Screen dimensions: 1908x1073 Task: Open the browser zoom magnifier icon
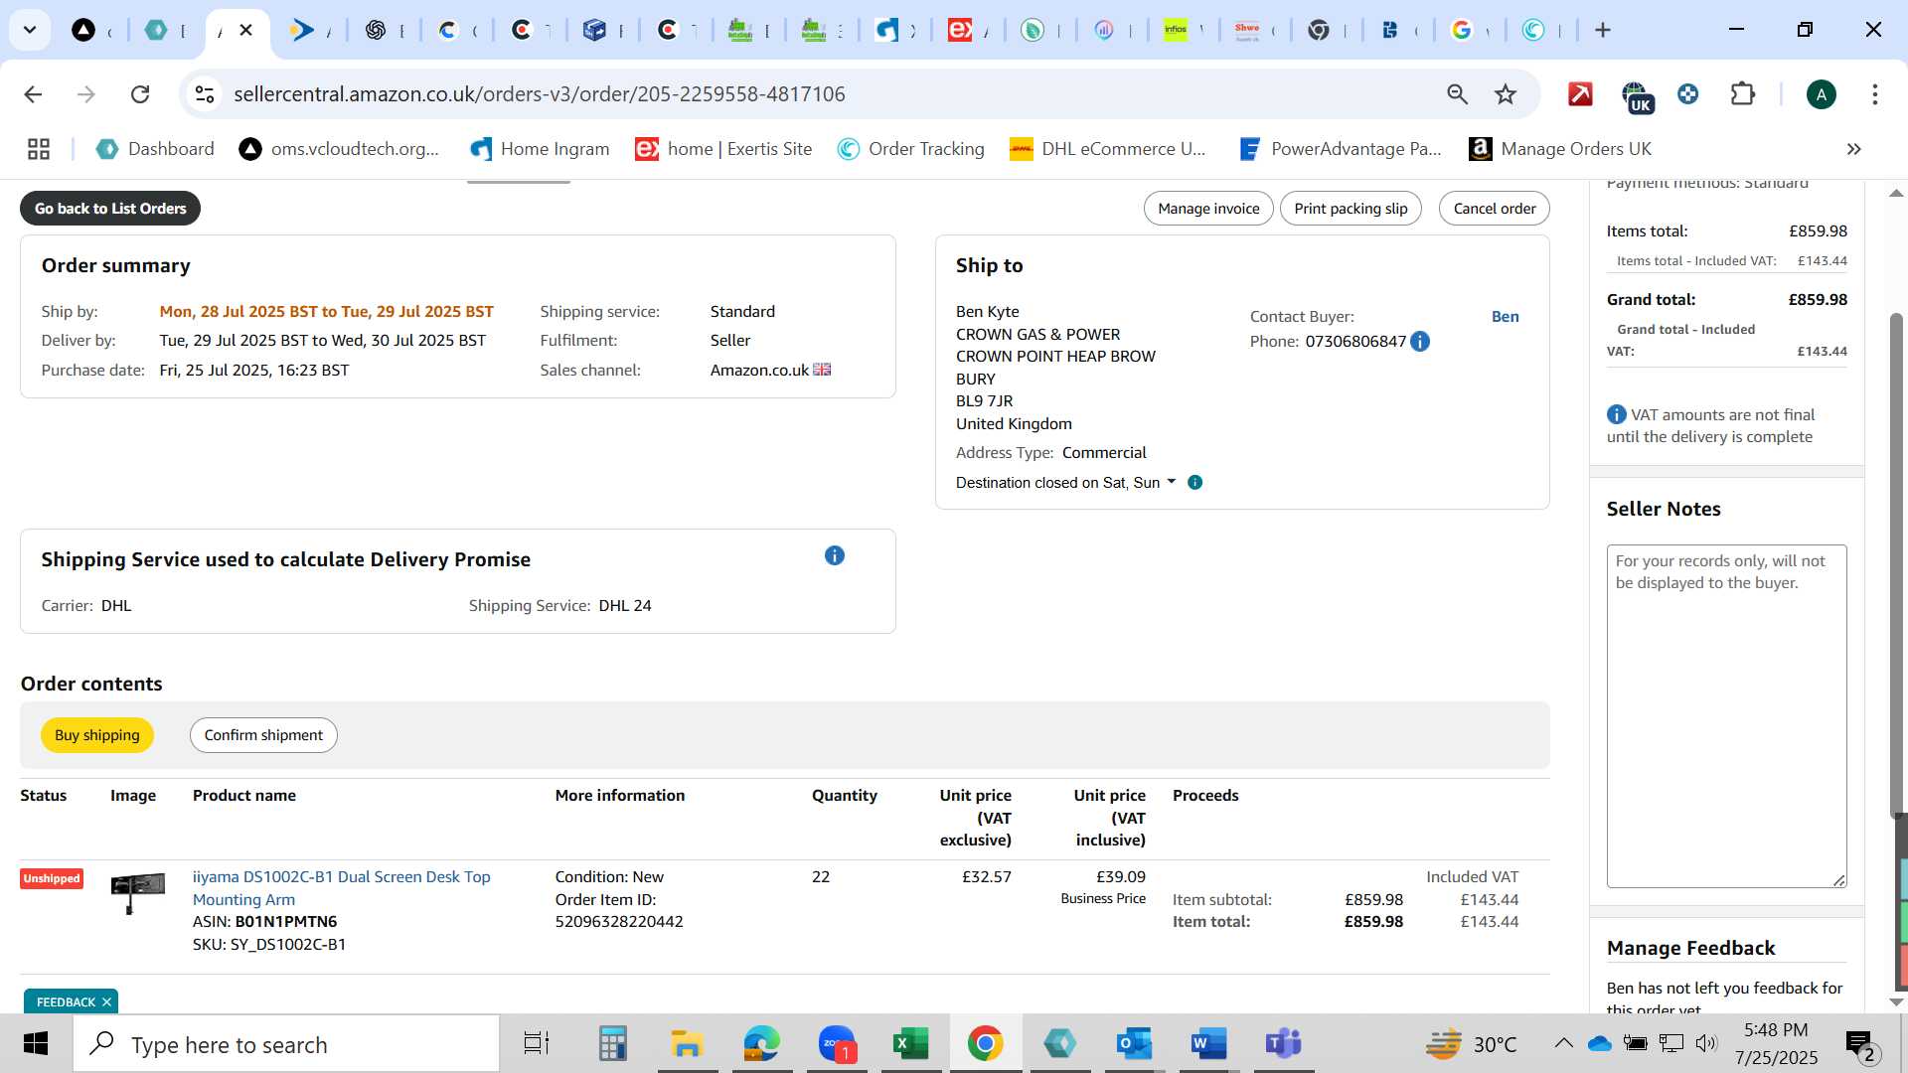(1457, 94)
